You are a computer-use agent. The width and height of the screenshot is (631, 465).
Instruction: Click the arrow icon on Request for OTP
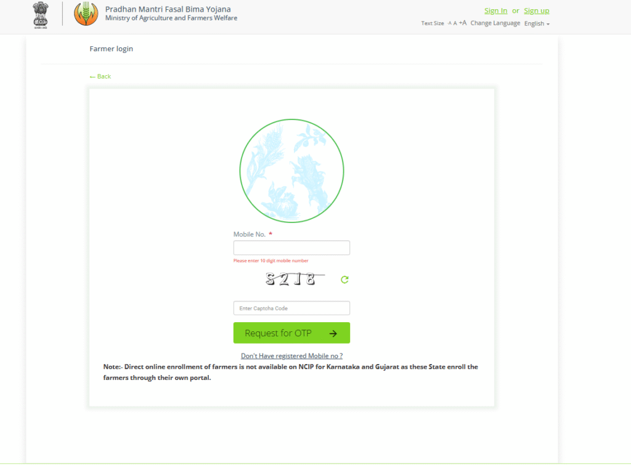coord(333,333)
